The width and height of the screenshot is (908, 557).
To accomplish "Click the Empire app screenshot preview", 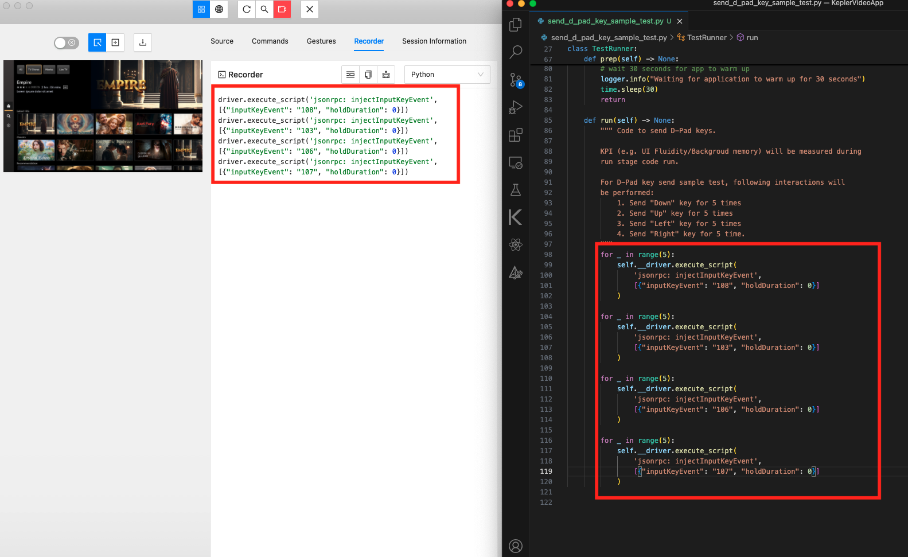I will coord(103,116).
